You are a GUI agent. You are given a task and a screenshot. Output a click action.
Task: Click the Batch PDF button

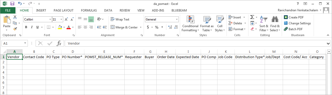coord(293,29)
